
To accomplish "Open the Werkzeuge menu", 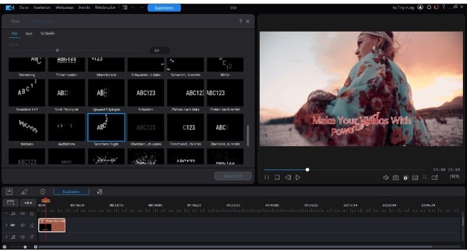I will (x=64, y=8).
